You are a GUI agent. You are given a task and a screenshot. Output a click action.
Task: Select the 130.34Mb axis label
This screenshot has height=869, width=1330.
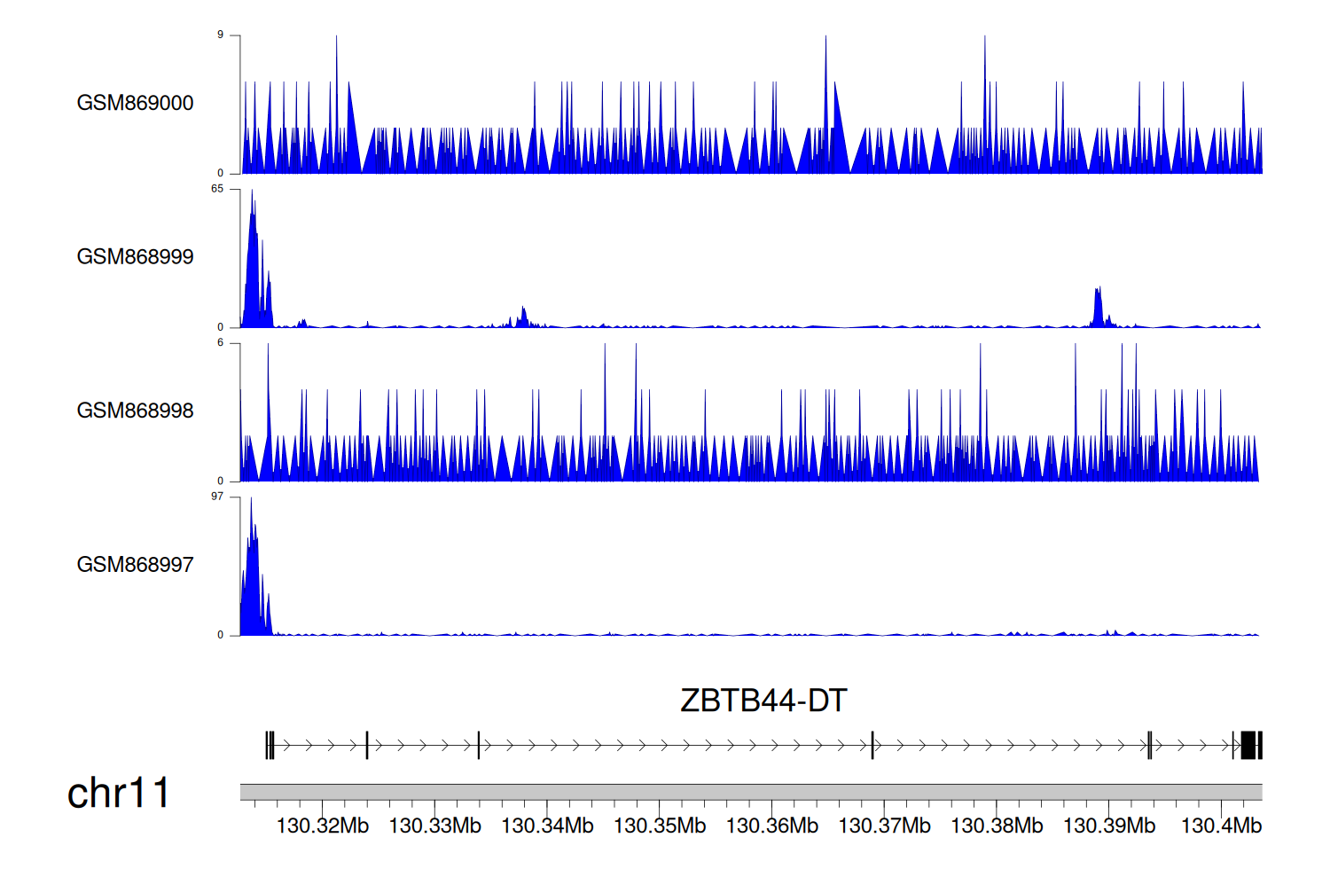[x=547, y=826]
